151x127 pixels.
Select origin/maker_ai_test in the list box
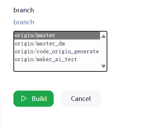(x=57, y=59)
